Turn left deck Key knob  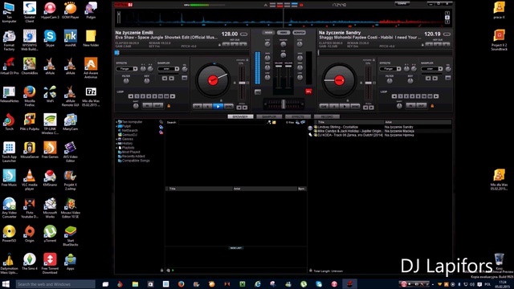point(147,80)
